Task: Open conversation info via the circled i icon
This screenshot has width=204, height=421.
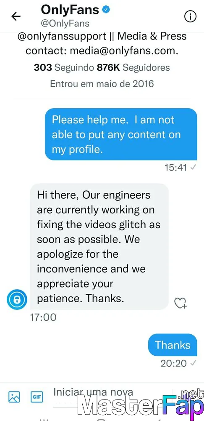Action: tap(190, 17)
